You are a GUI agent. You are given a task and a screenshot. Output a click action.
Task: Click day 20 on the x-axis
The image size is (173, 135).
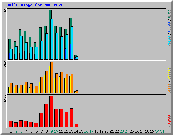[x=106, y=131]
